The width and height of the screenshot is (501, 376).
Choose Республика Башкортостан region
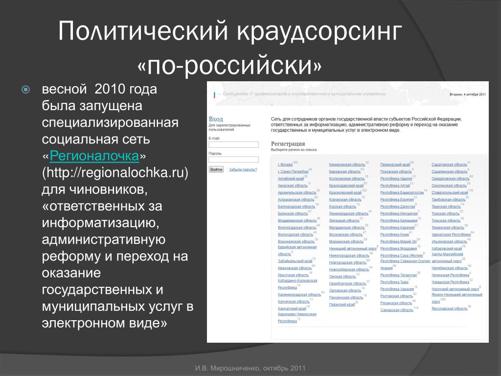(x=402, y=193)
